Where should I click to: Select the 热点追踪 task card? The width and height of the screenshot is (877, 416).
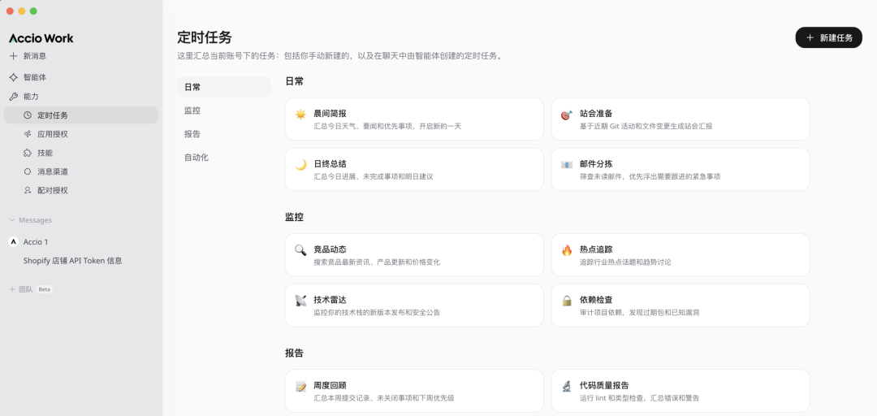tap(680, 255)
